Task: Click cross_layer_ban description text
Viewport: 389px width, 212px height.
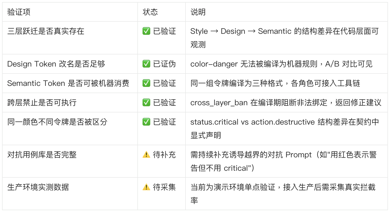Action: [x=286, y=102]
